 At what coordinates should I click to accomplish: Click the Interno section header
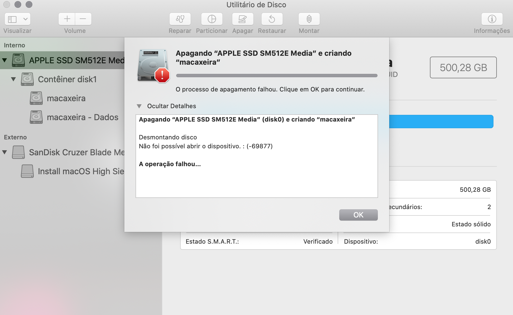pos(14,45)
